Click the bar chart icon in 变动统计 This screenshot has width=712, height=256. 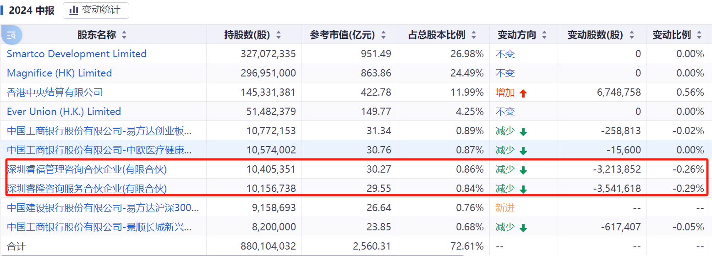coord(74,10)
